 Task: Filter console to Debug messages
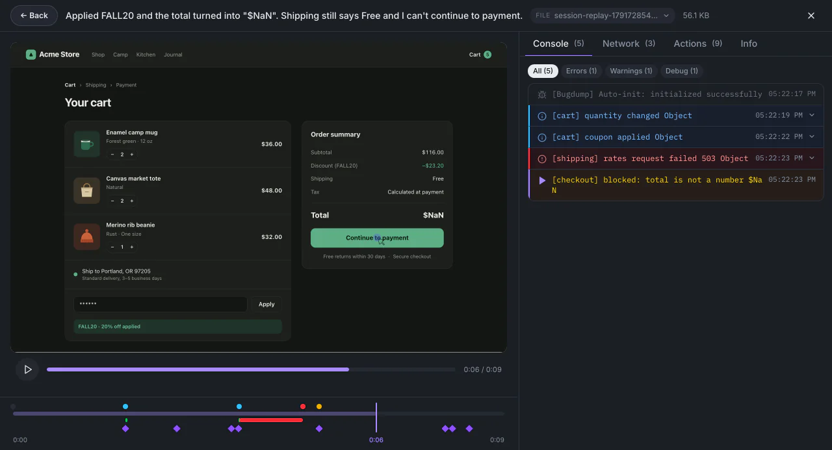[682, 71]
